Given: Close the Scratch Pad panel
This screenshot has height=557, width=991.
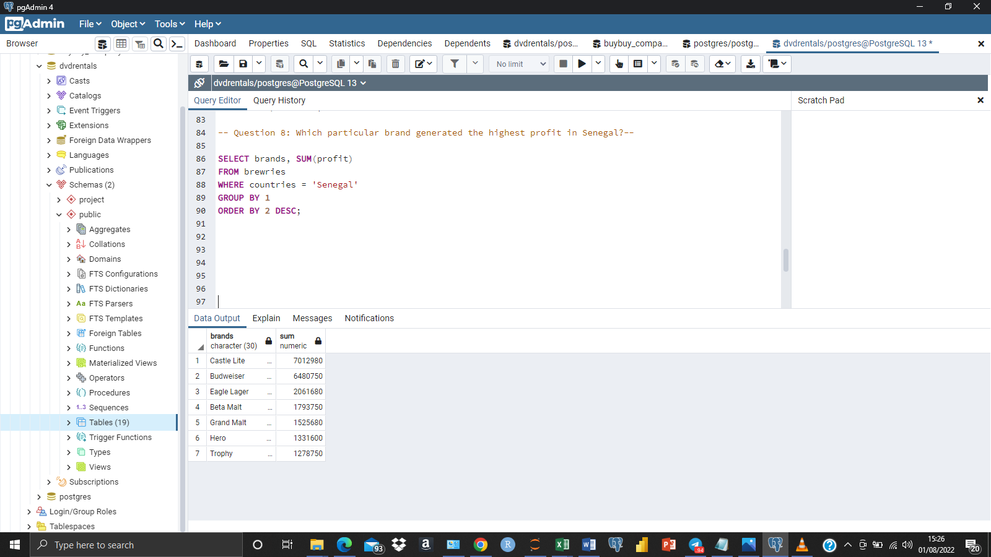Looking at the screenshot, I should [980, 100].
